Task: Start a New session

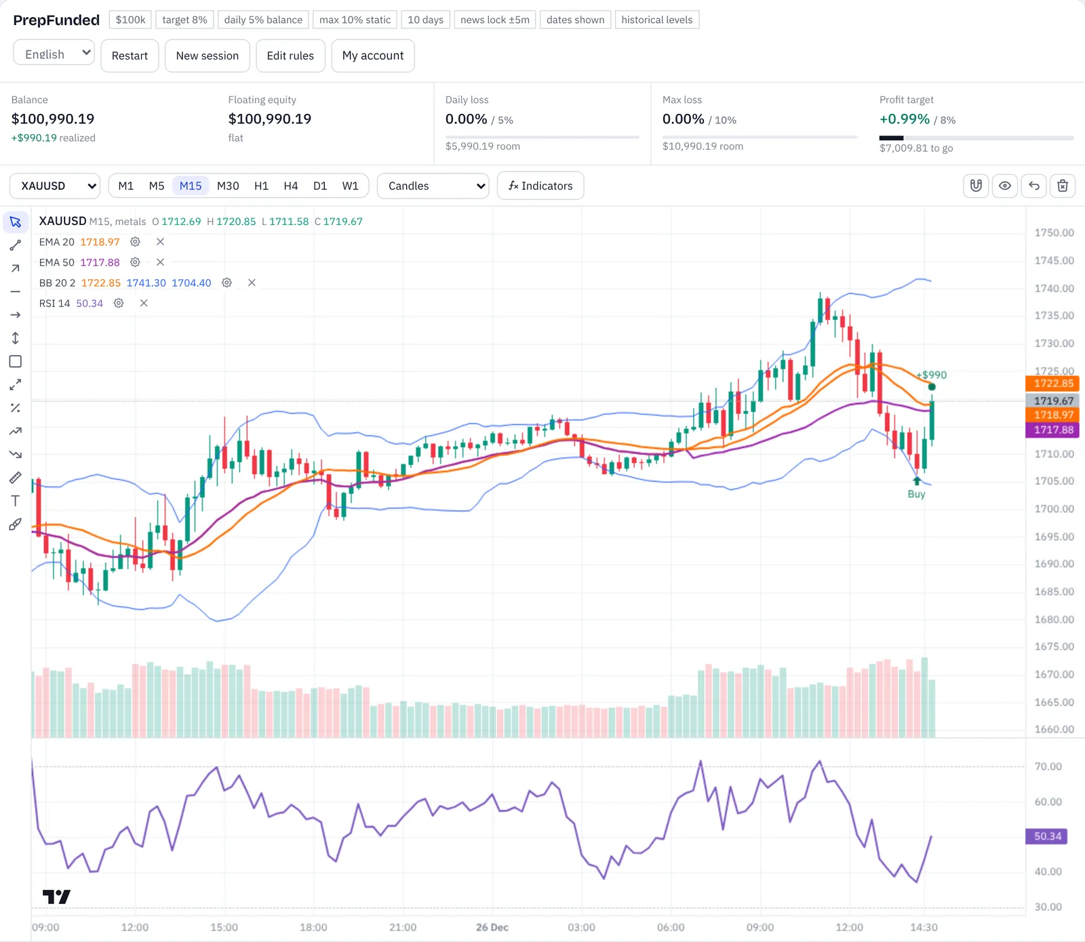Action: [x=208, y=56]
